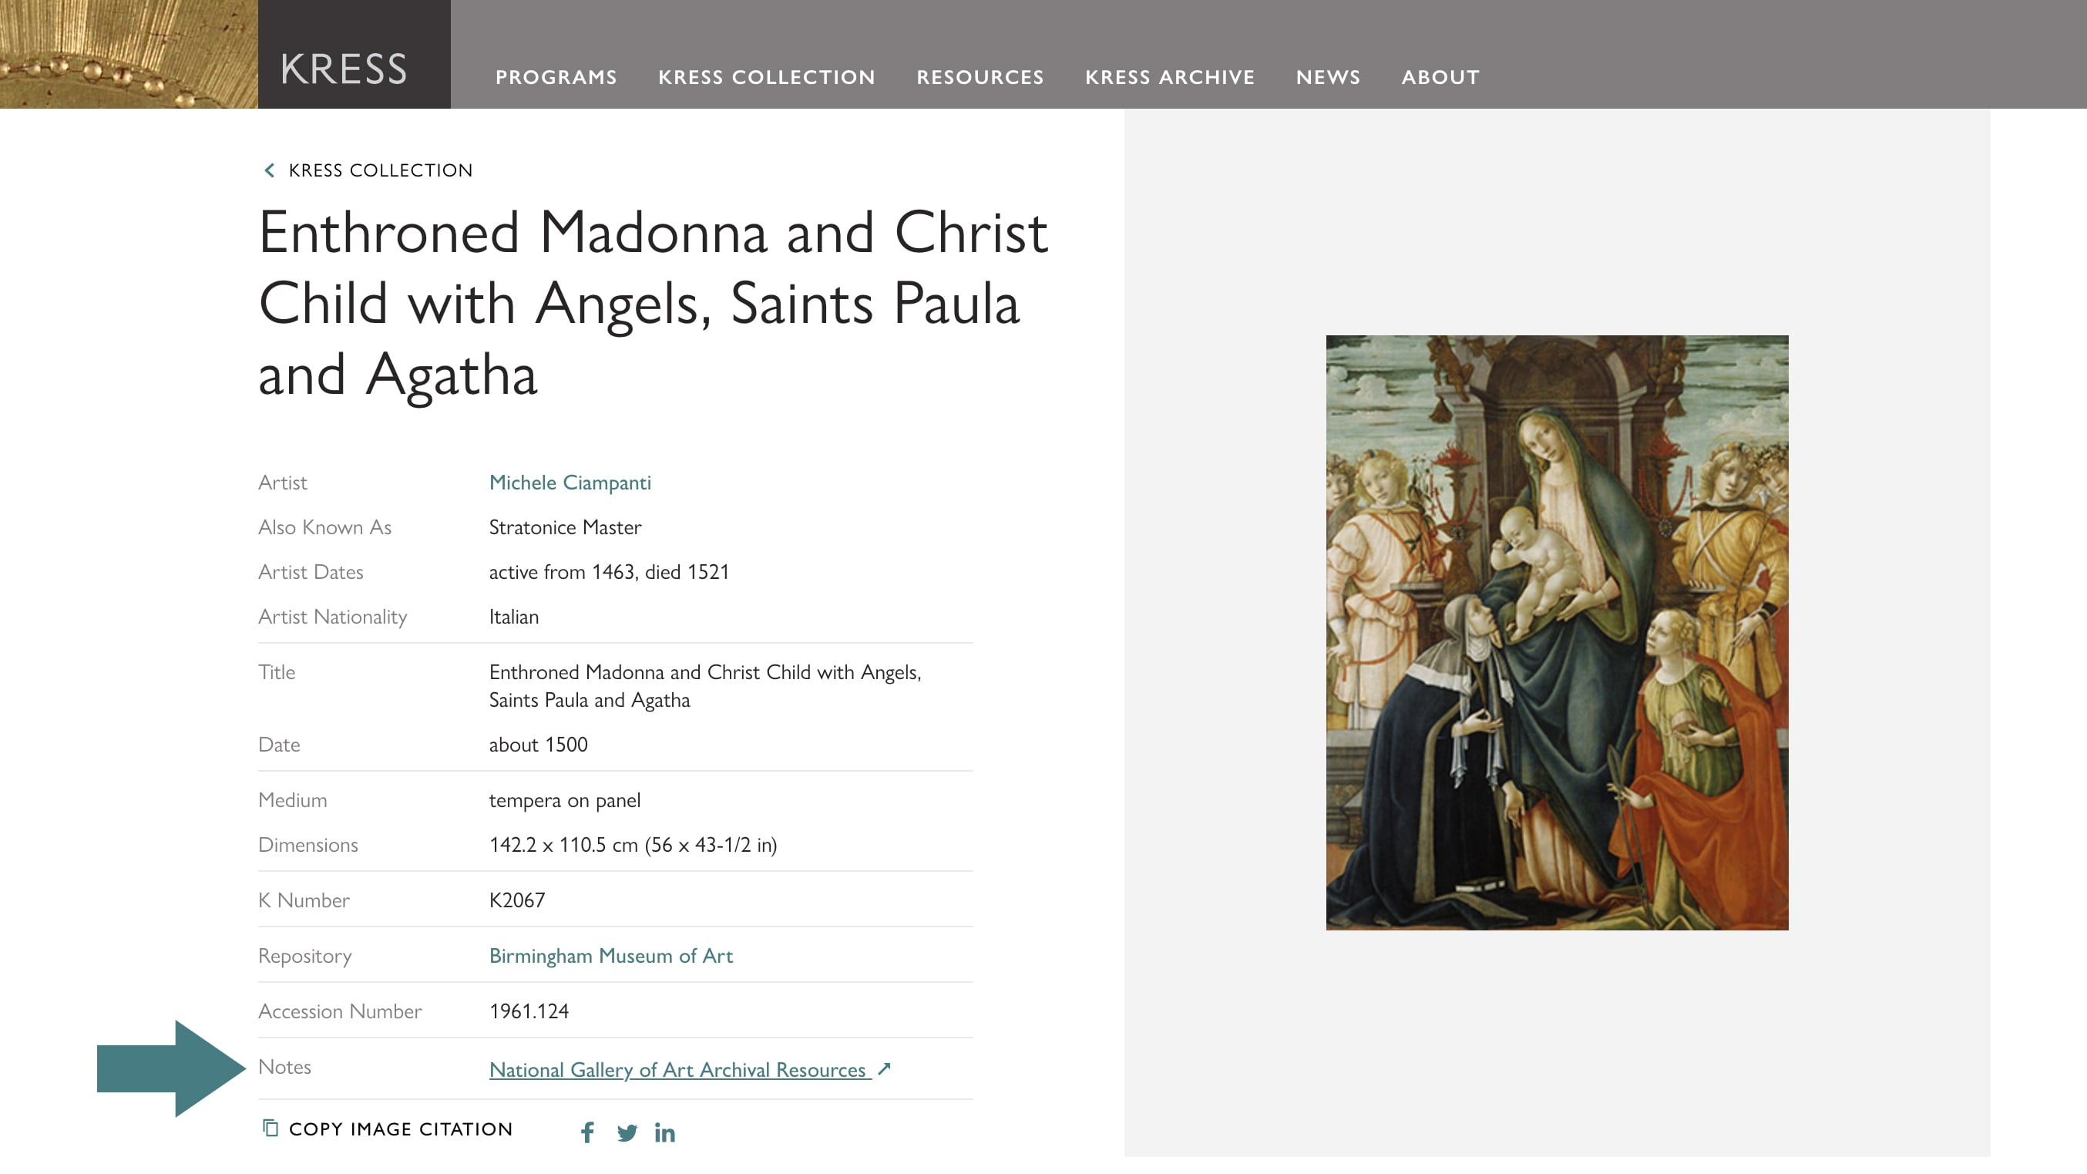This screenshot has width=2087, height=1174.
Task: Click the back chevron beside Kress Collection
Action: (x=270, y=170)
